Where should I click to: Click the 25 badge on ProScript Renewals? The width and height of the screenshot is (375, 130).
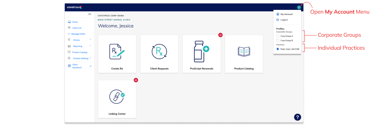click(220, 35)
